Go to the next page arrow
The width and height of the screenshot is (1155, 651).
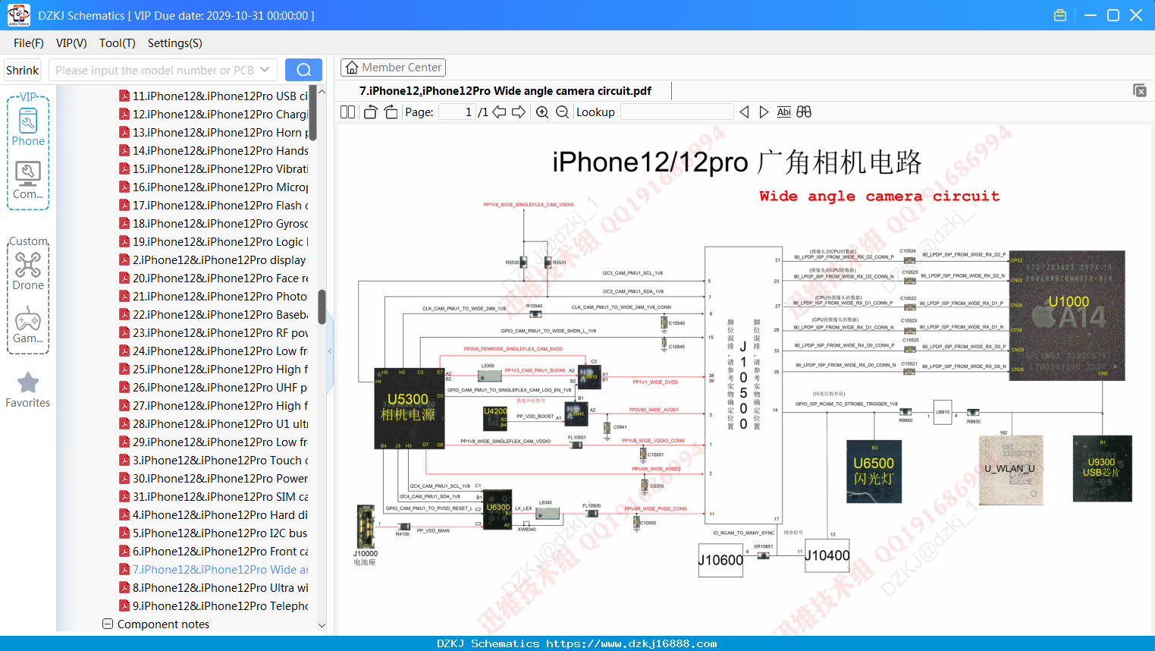click(519, 112)
